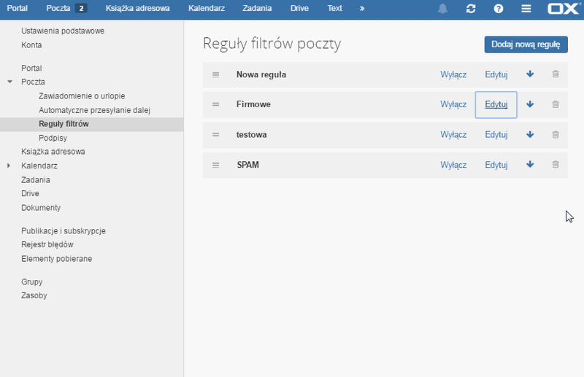Open the notifications bell icon

click(x=442, y=9)
